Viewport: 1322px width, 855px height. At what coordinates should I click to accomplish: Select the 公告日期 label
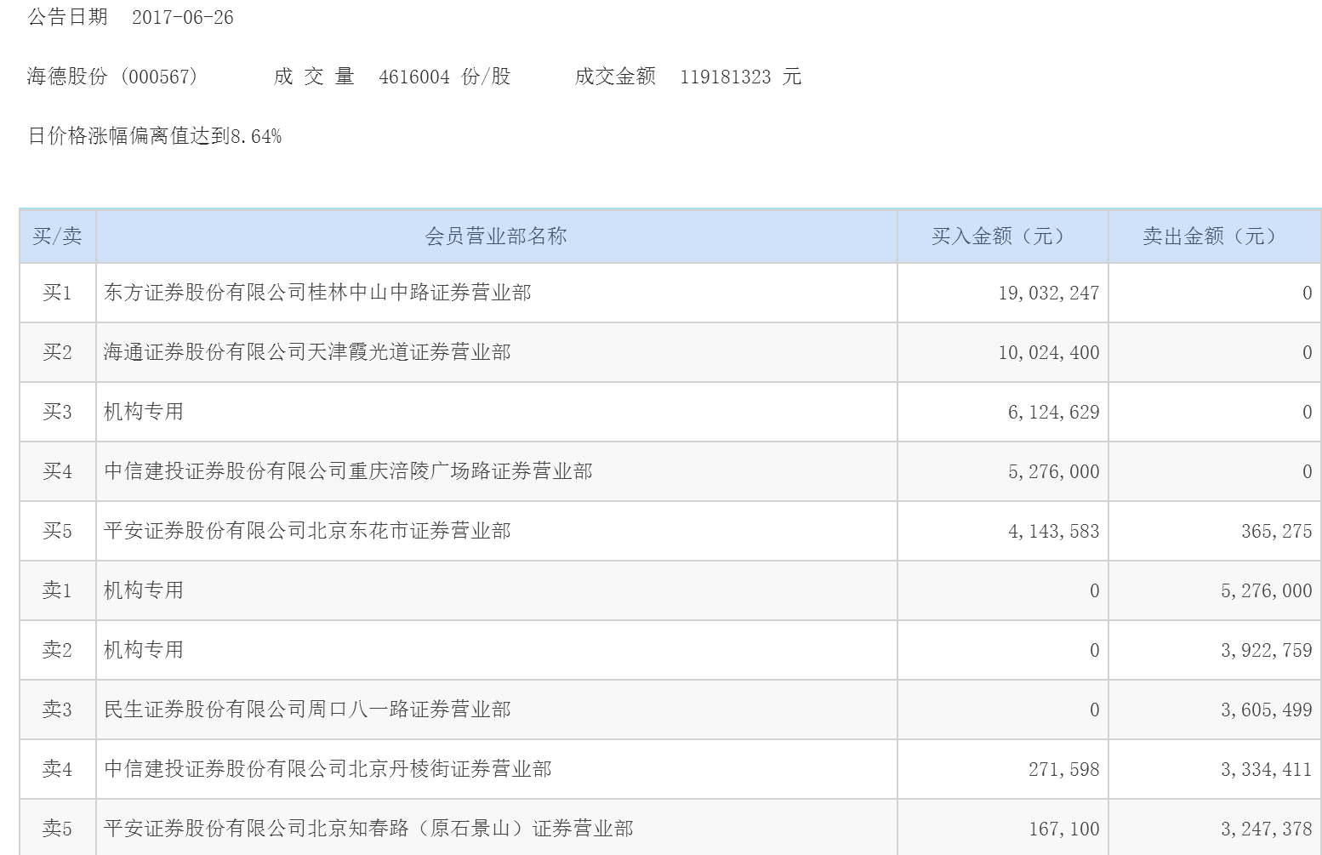pyautogui.click(x=68, y=18)
